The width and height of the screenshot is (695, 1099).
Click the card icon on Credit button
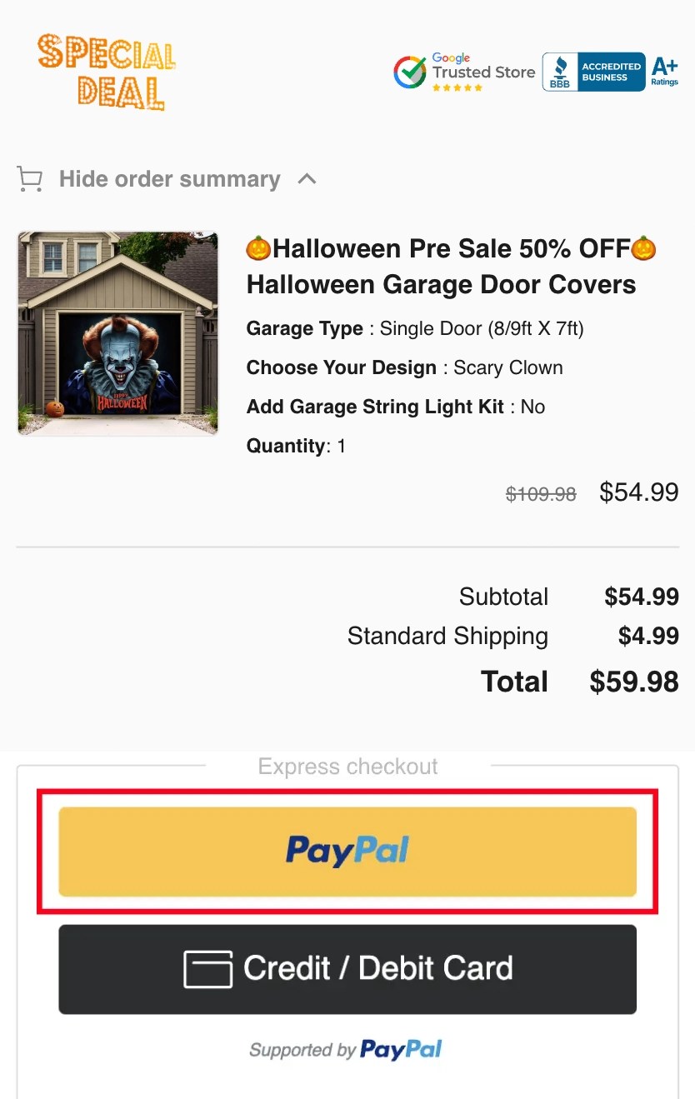click(207, 969)
